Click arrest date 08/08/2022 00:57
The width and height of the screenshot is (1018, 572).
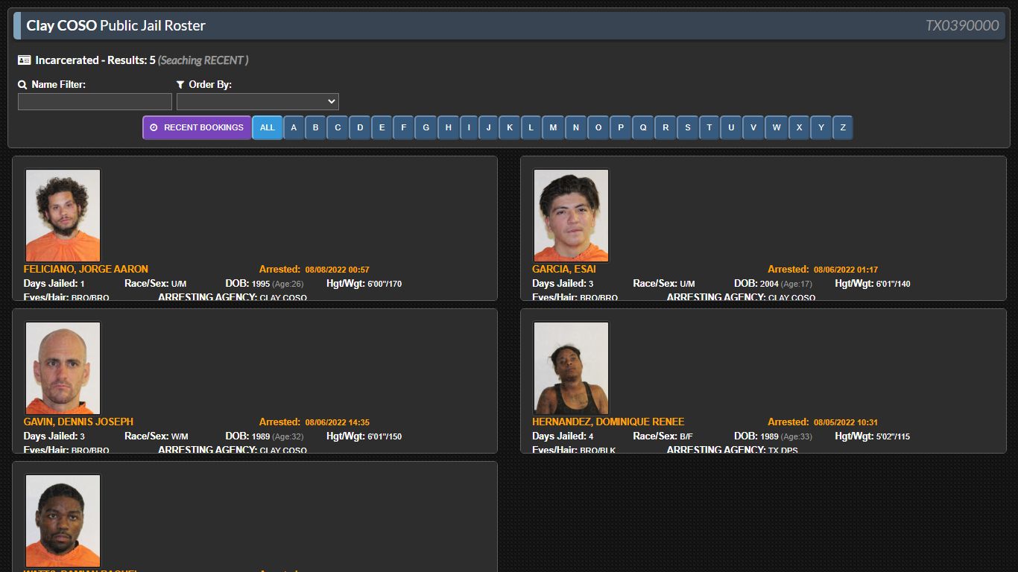337,270
